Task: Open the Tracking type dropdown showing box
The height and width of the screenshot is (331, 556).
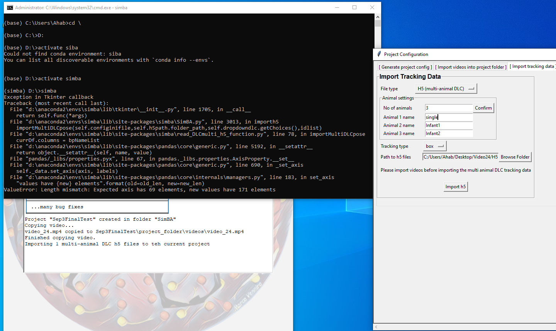Action: [435, 146]
